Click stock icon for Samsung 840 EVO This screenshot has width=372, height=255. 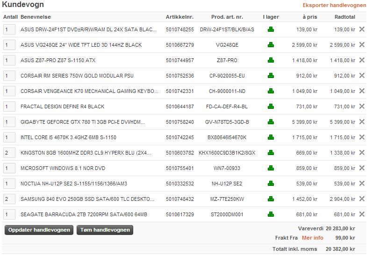[271, 199]
